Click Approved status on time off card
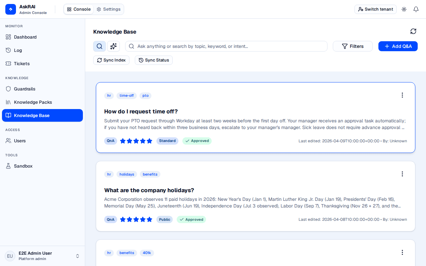This screenshot has height=266, width=426. [197, 141]
